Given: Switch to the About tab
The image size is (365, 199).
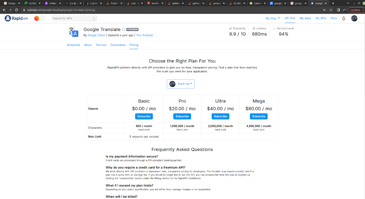Looking at the screenshot, I should [x=88, y=45].
